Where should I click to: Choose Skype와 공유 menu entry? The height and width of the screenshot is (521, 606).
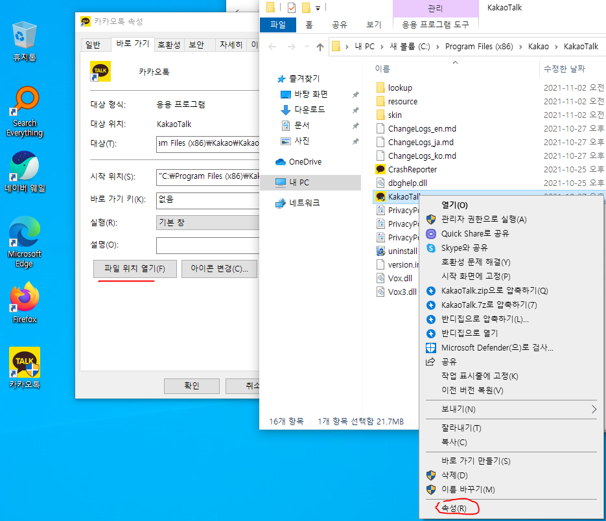(512, 248)
